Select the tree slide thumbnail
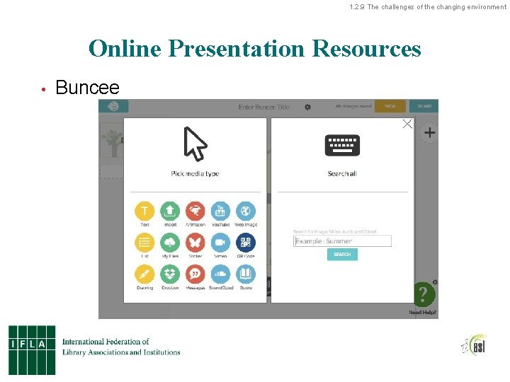 click(x=112, y=141)
